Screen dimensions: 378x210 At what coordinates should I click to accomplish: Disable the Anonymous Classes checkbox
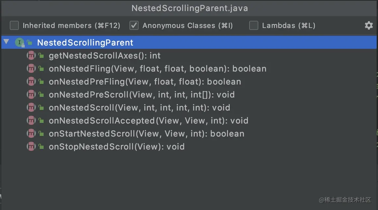(x=134, y=25)
